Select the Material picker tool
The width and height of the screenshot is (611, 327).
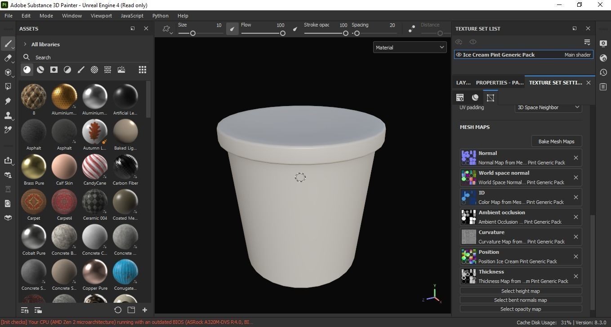pyautogui.click(x=8, y=130)
